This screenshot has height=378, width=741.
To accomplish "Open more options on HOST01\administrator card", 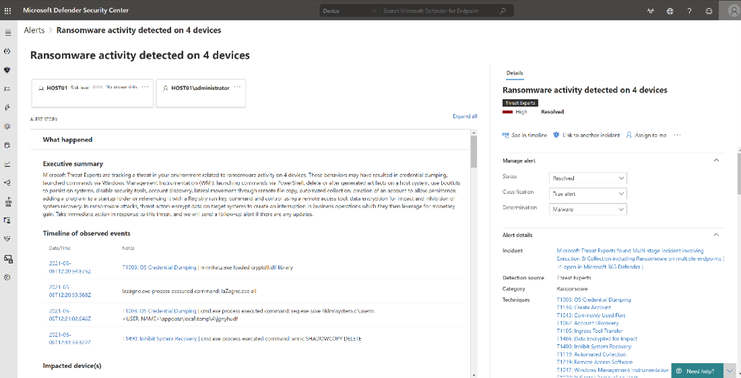I will tap(237, 87).
